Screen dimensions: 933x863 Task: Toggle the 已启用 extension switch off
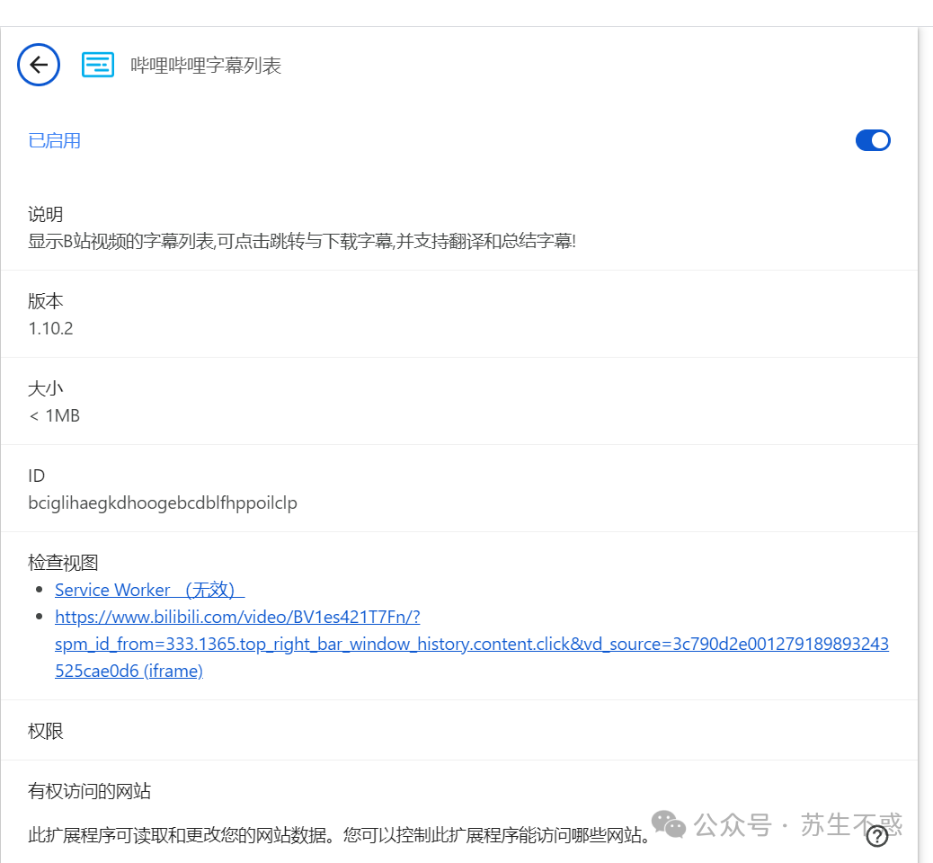click(873, 140)
